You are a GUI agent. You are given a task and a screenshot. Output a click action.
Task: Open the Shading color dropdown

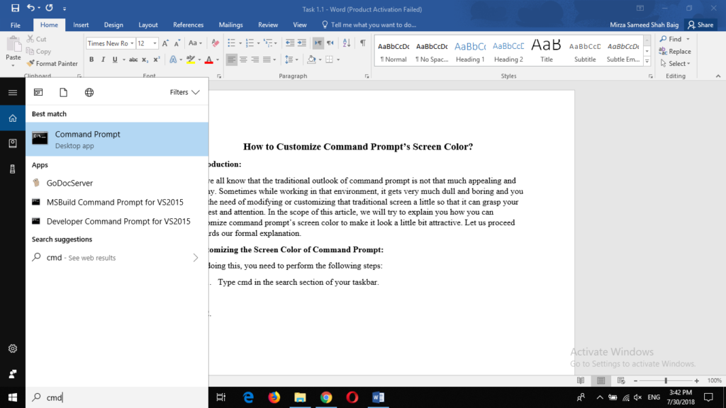point(320,59)
